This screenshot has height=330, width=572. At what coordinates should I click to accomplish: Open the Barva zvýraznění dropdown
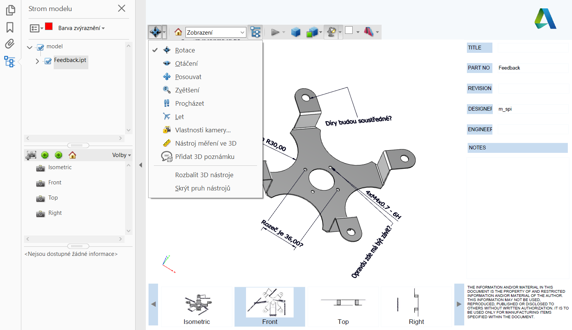[x=81, y=28]
